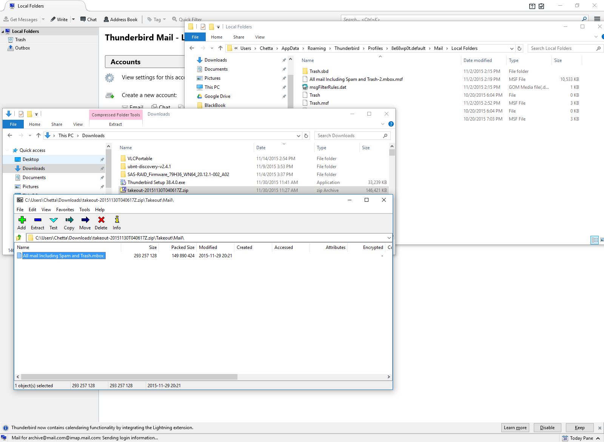Click AppData in breadcrumb path
Viewport: 604px width, 442px height.
[x=290, y=48]
